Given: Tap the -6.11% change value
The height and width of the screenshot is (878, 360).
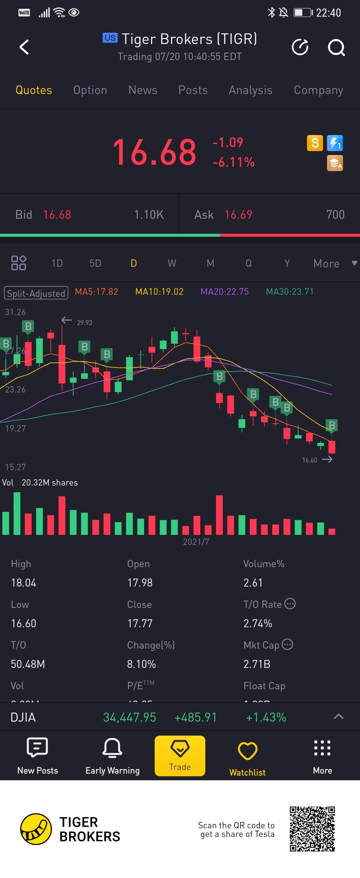Looking at the screenshot, I should [x=234, y=162].
